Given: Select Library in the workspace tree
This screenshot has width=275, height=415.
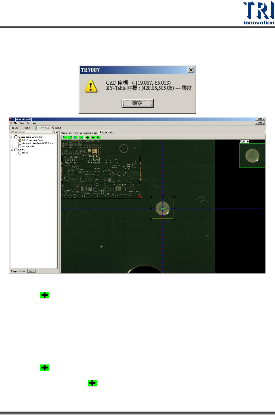Looking at the screenshot, I should pos(22,150).
